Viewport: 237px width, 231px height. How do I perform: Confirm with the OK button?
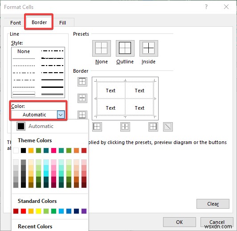[180, 222]
